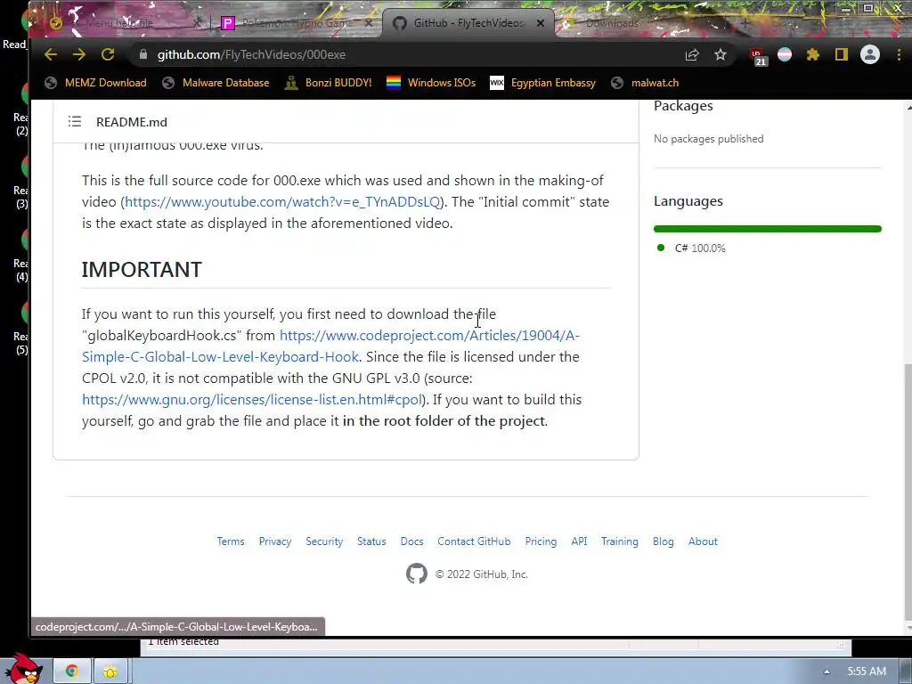Open the YouTube making-of video link

point(282,202)
